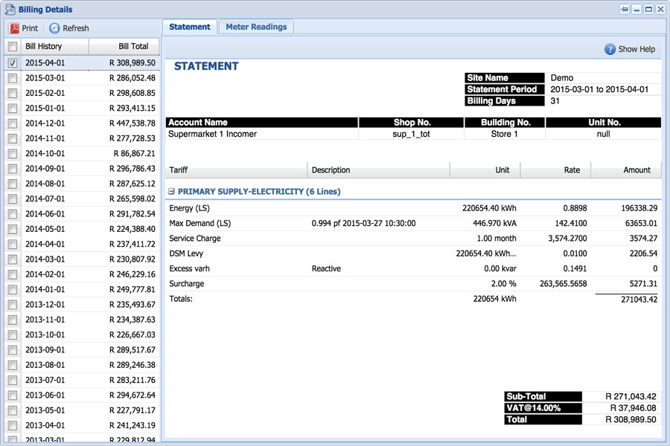
Task: Maximize the Billing Details window
Action: 648,10
